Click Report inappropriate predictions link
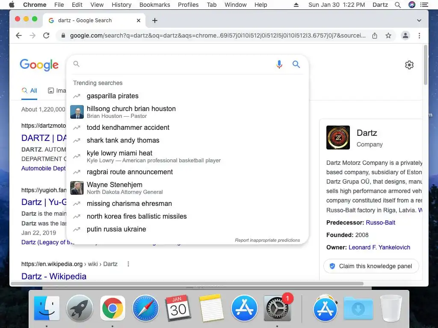Image resolution: width=438 pixels, height=328 pixels. (267, 240)
